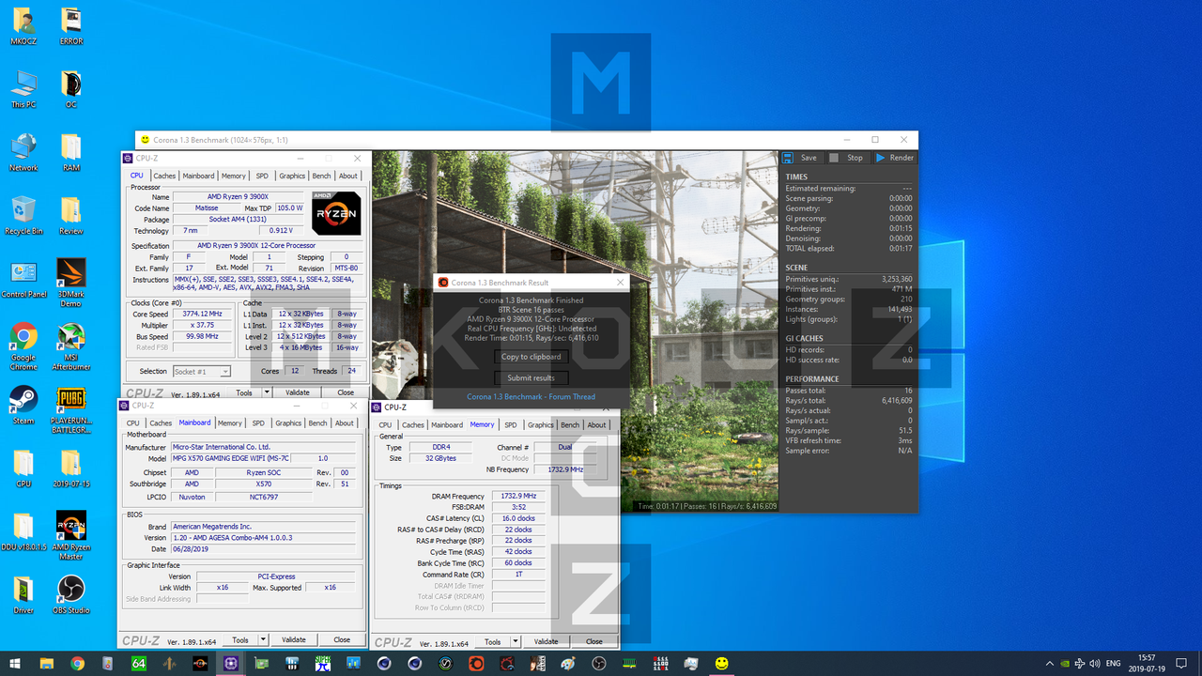
Task: Close the Corona Benchmark Result dialog
Action: point(620,282)
